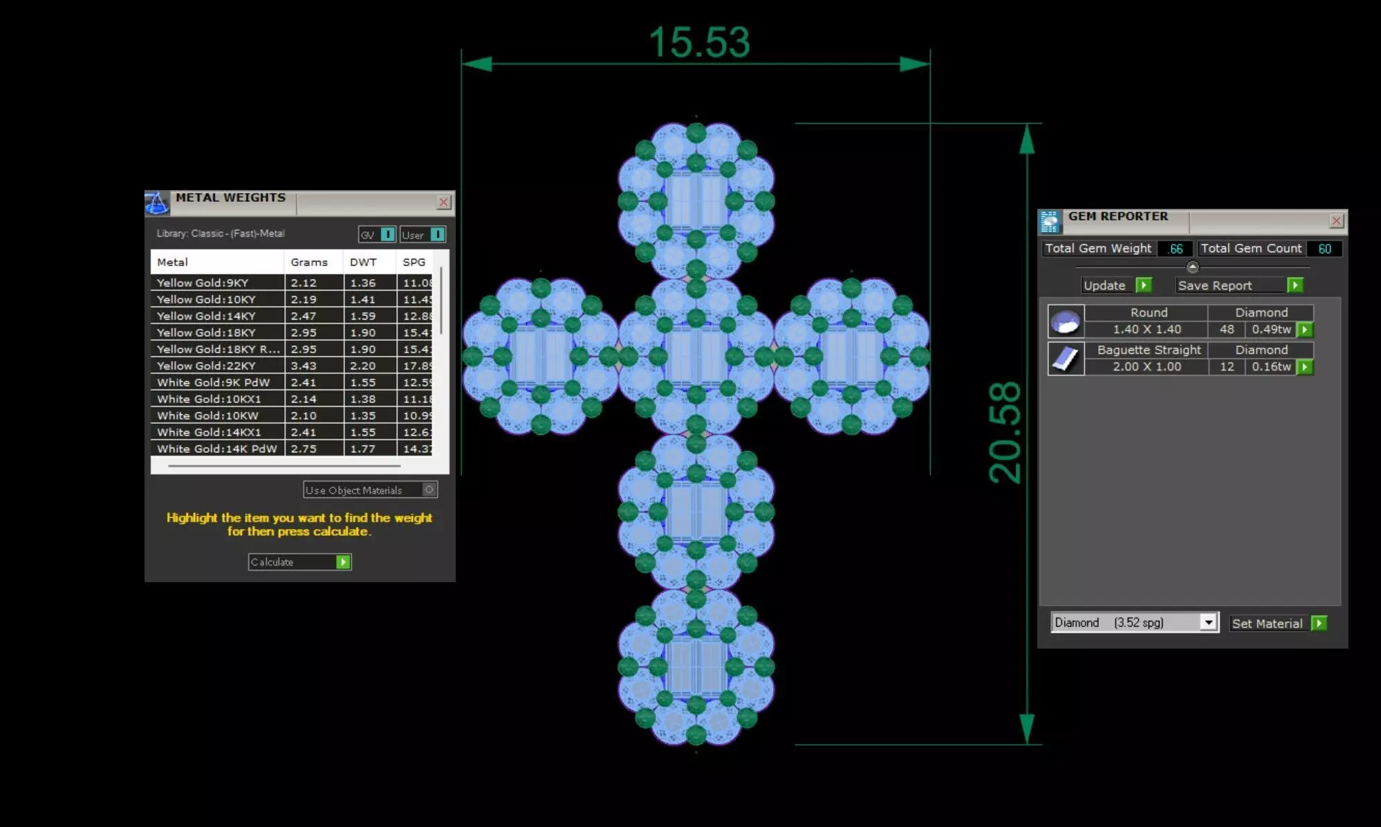1381x827 pixels.
Task: Collapse the gem totals divider arrow
Action: click(1192, 267)
